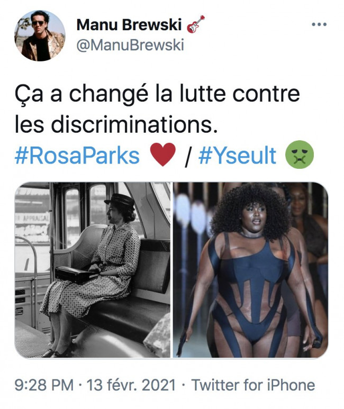The width and height of the screenshot is (344, 409).
Task: Click the slash between the two hashtags
Action: [x=187, y=156]
